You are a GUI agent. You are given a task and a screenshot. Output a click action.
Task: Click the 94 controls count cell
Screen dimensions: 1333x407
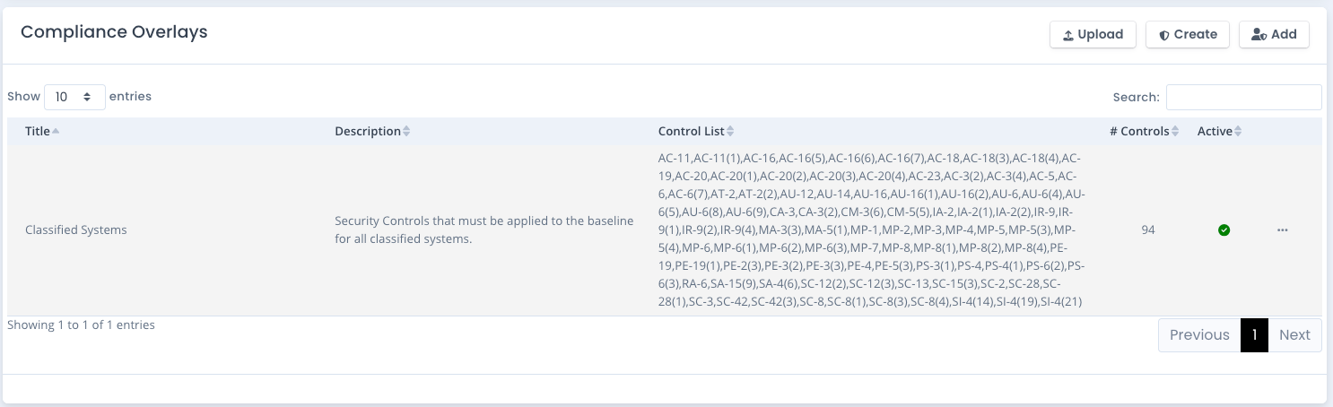(1148, 230)
